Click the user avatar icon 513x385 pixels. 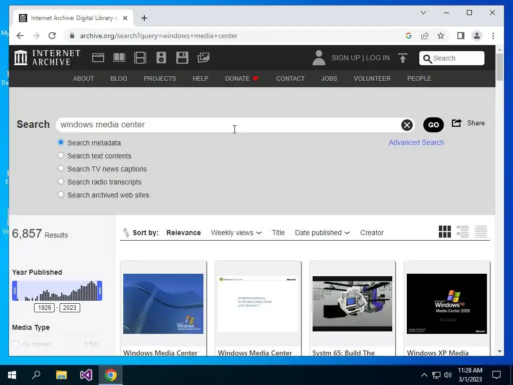pos(319,58)
